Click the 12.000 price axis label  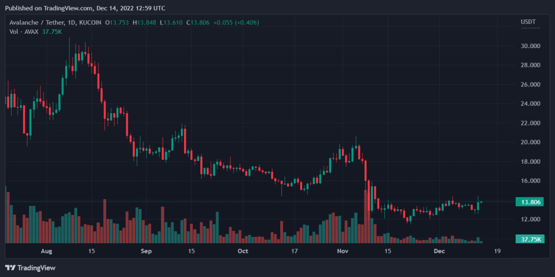coord(530,219)
